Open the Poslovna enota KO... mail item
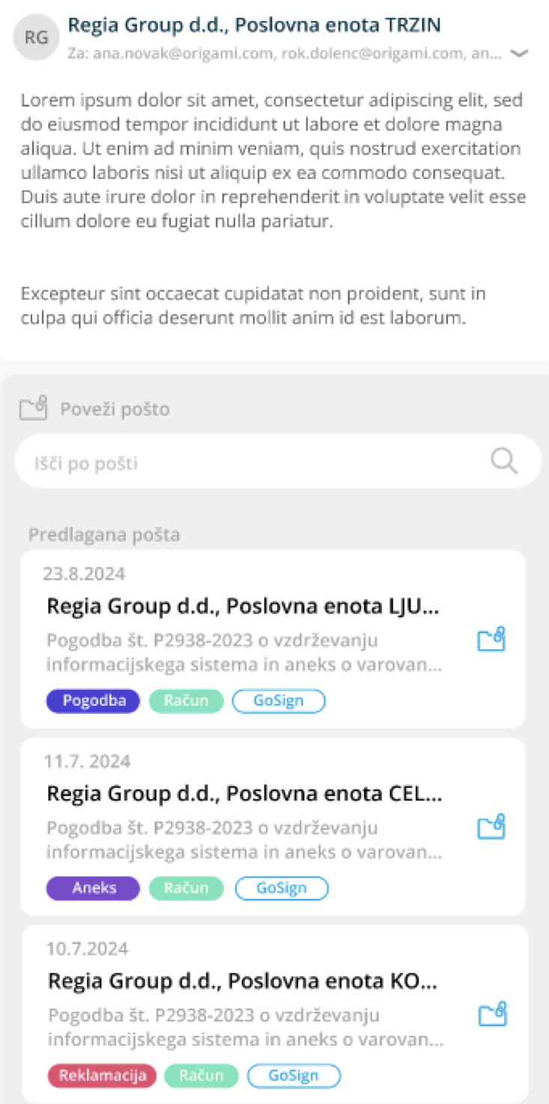This screenshot has width=549, height=1104. pyautogui.click(x=243, y=980)
